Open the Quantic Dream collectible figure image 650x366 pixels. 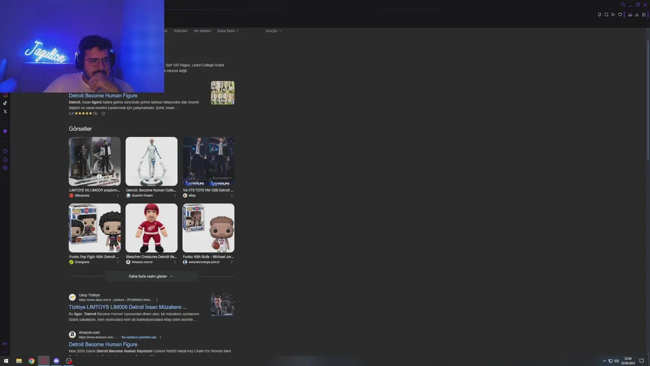(x=151, y=161)
